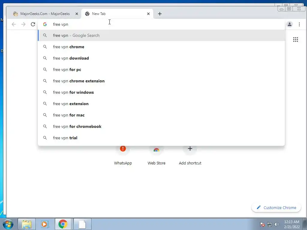Click the Add shortcut plus icon
The image size is (307, 230).
(190, 149)
